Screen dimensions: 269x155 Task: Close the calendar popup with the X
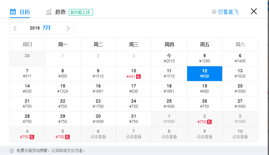pyautogui.click(x=254, y=11)
